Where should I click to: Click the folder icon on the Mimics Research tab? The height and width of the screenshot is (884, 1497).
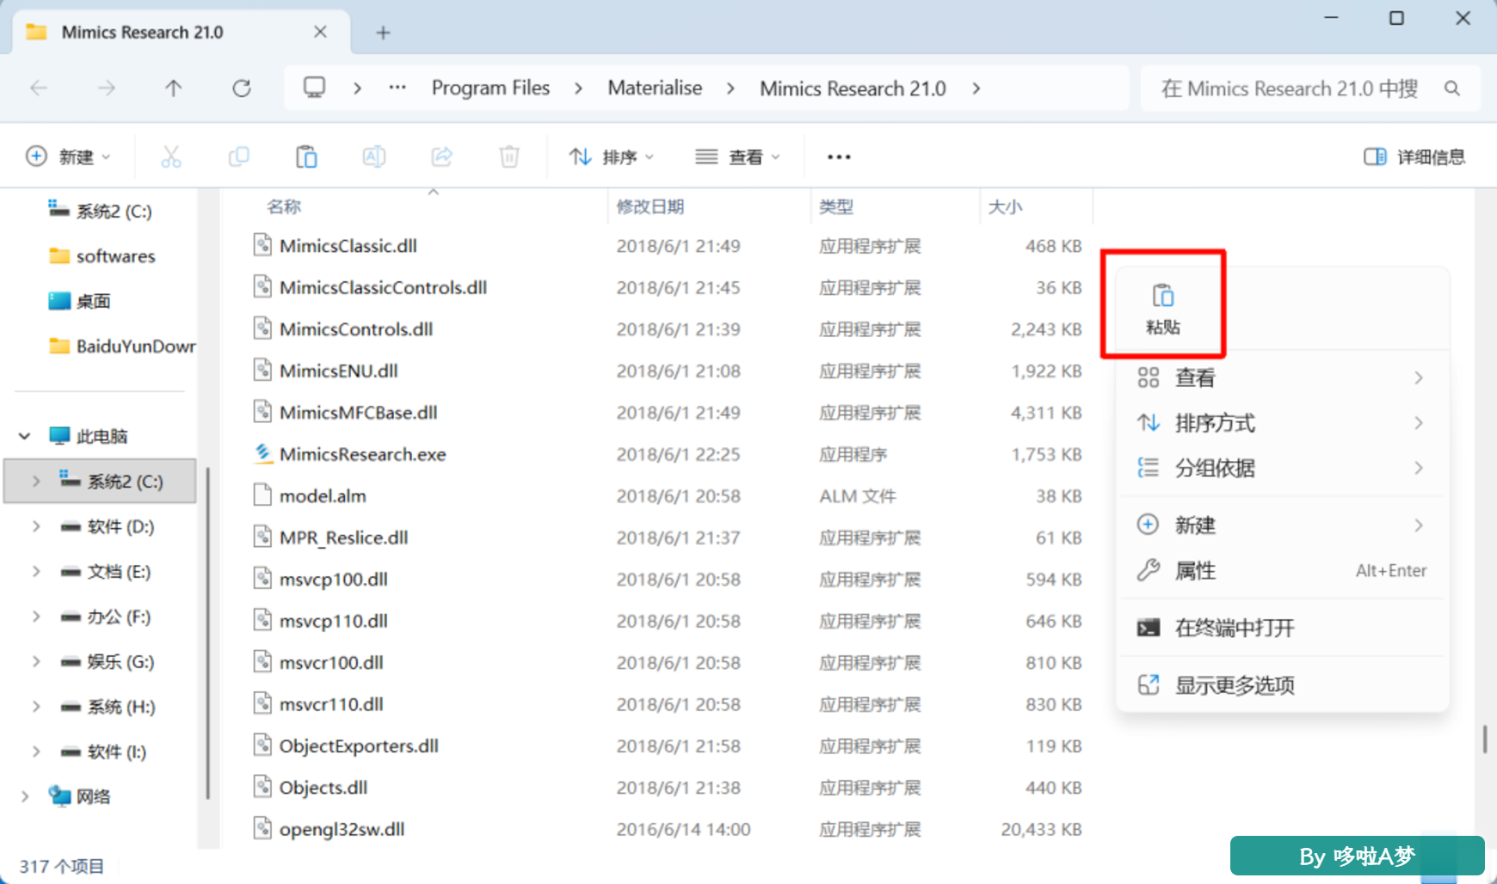tap(36, 32)
